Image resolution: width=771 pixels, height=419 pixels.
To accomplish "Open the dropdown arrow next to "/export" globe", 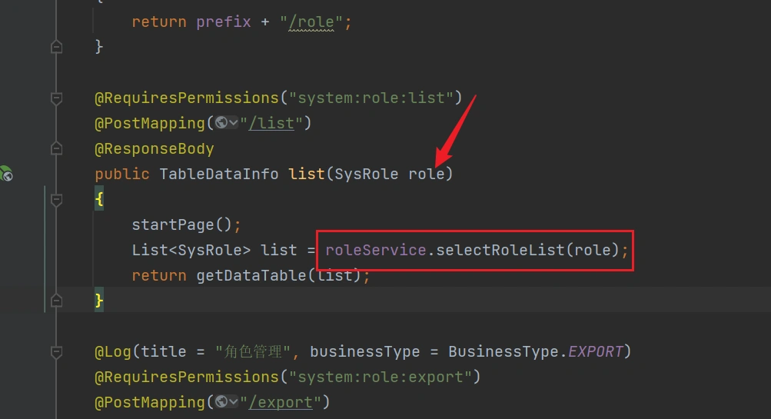I will point(233,402).
